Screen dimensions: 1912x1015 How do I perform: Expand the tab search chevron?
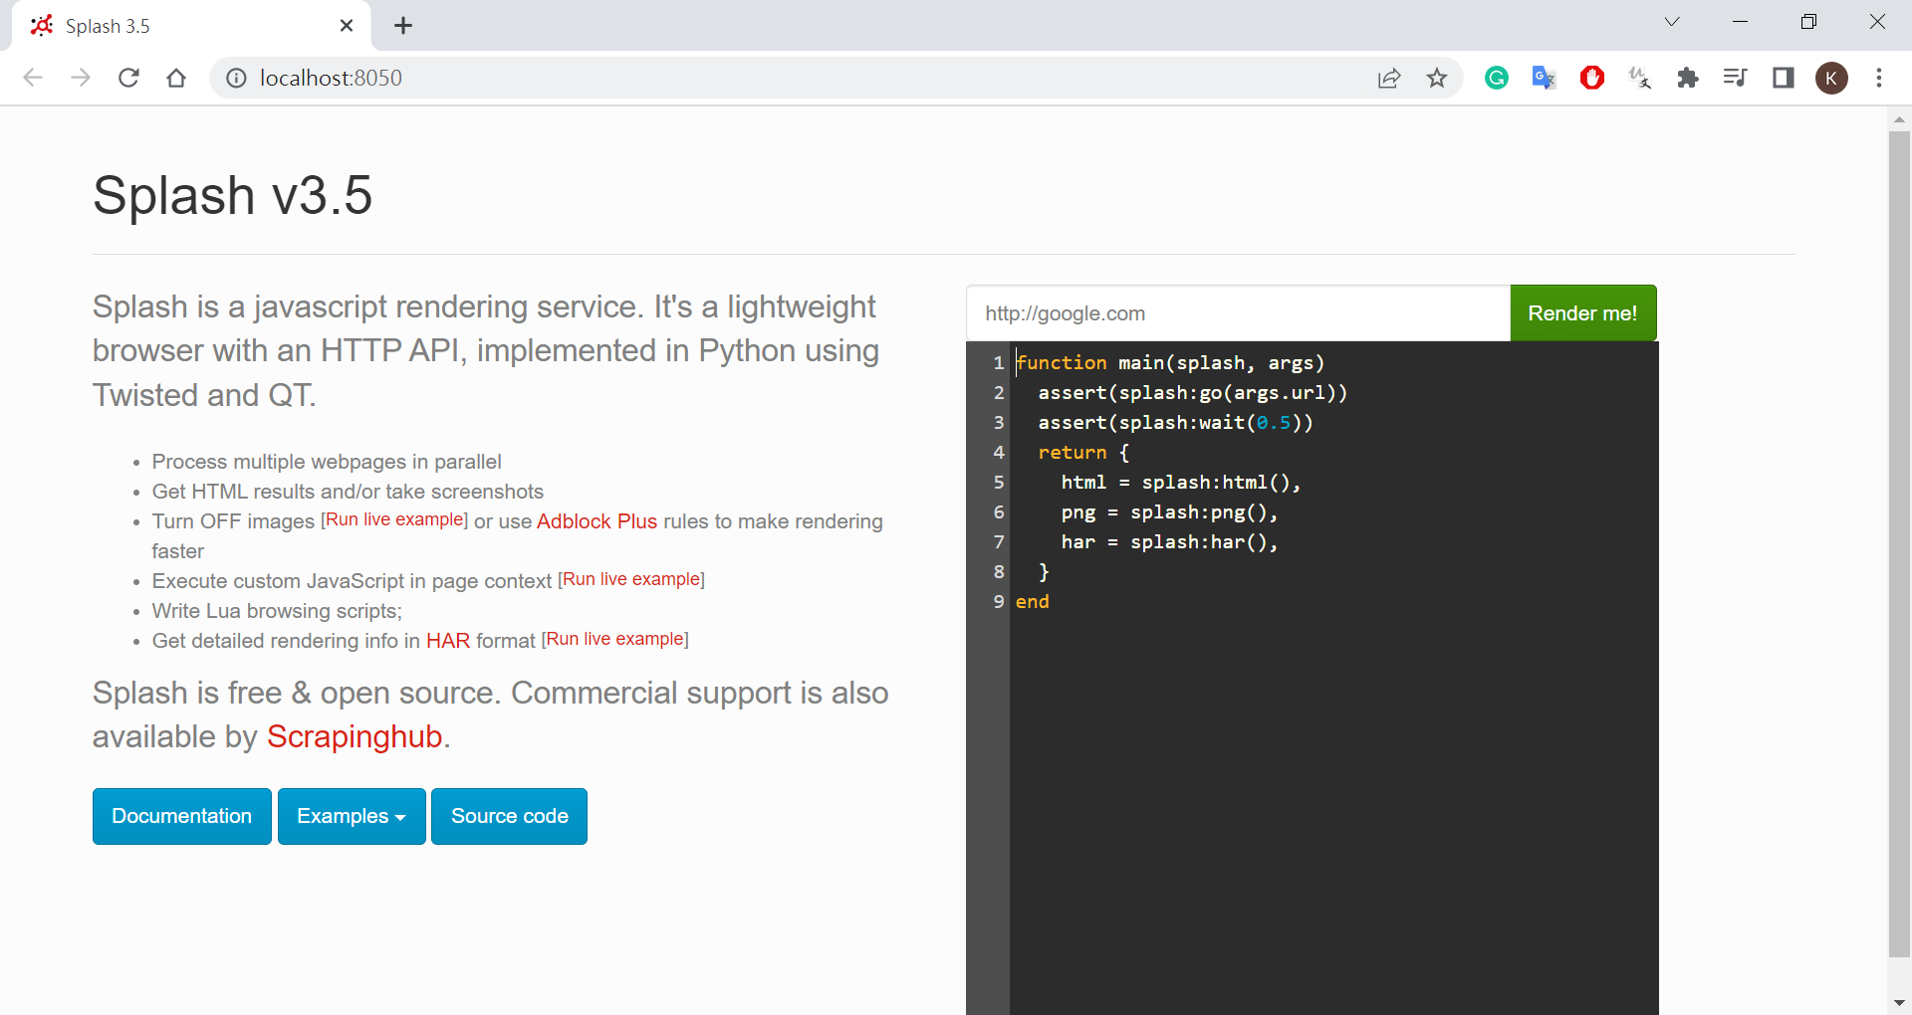pos(1672,22)
